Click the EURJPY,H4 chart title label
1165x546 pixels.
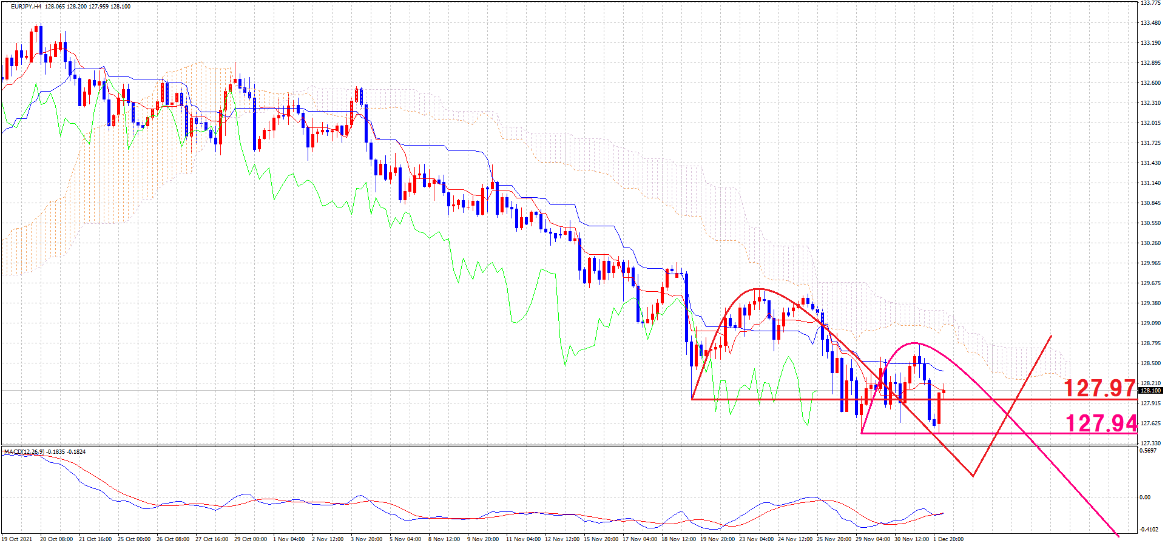(x=26, y=7)
